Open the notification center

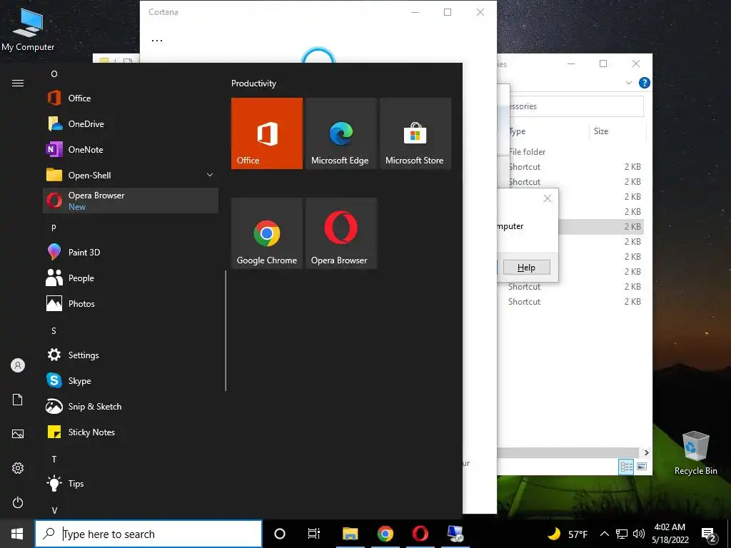click(x=710, y=534)
